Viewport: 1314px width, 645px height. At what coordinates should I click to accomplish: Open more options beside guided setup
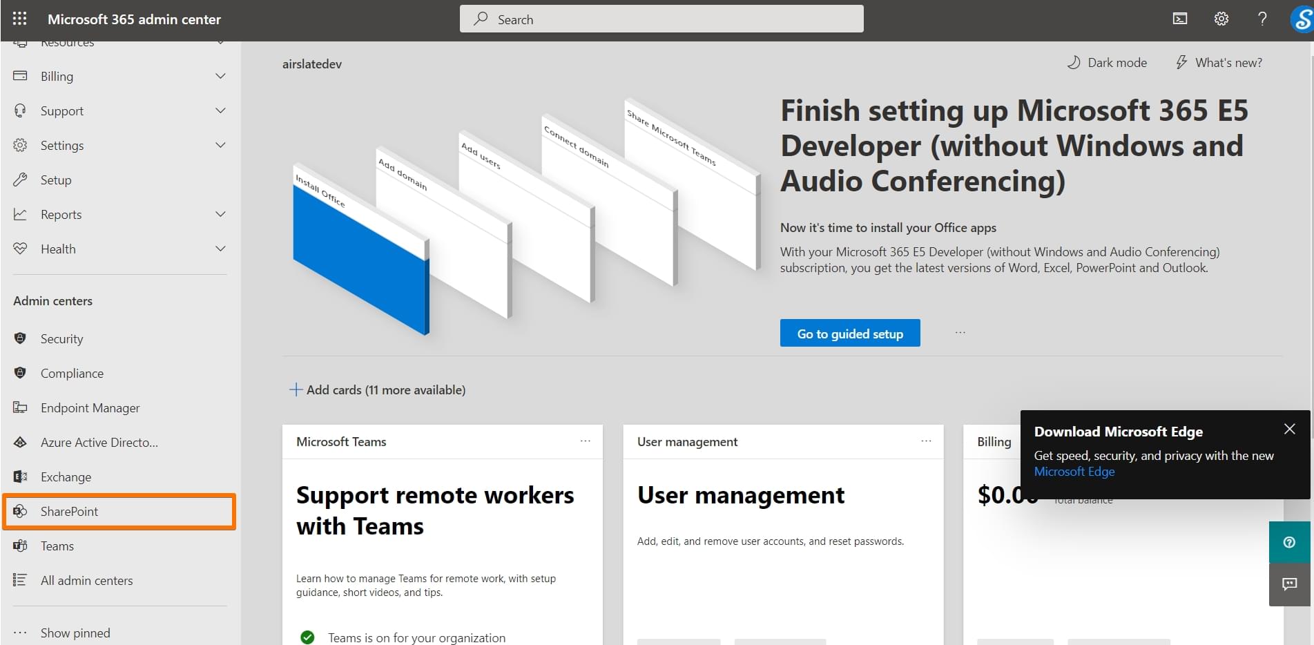click(x=960, y=333)
